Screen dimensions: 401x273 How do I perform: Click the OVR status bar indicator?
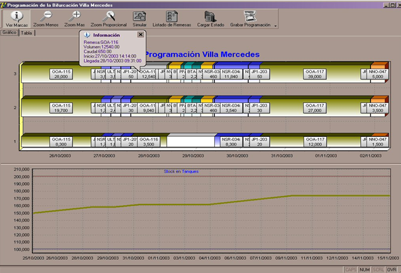coord(392,270)
